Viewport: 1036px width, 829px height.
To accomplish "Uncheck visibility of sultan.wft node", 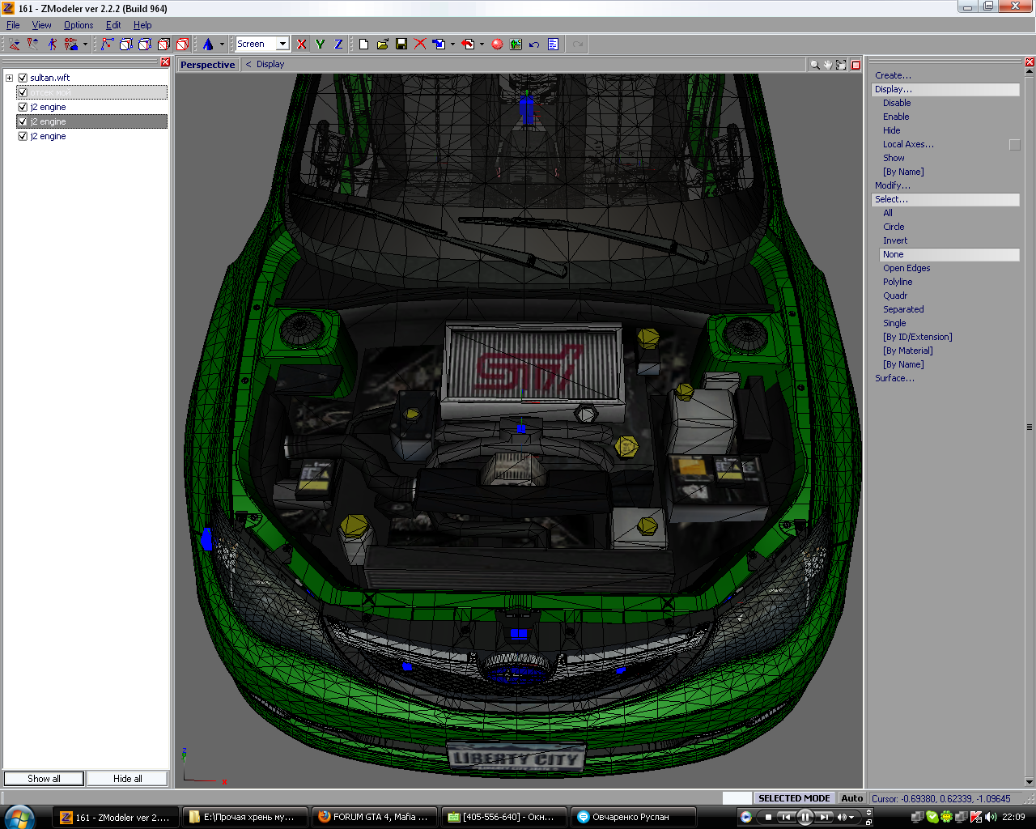I will point(23,78).
